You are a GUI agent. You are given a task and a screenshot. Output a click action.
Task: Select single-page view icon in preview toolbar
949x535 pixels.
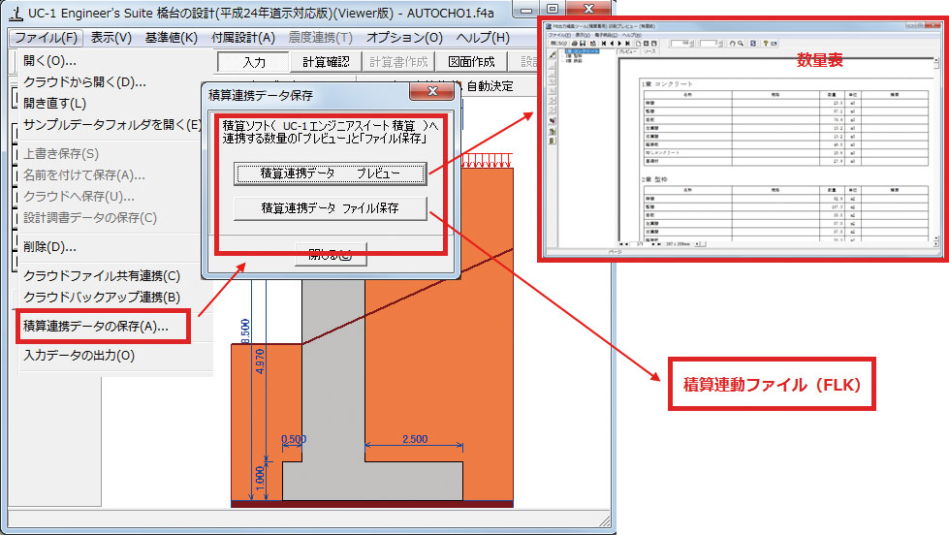pos(639,44)
